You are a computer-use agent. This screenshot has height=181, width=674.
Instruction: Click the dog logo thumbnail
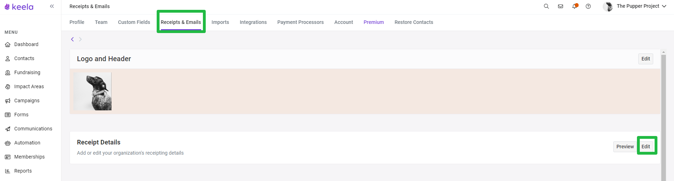92,91
